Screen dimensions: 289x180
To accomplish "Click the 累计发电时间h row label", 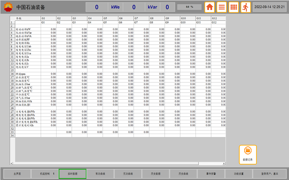I will (x=25, y=125).
